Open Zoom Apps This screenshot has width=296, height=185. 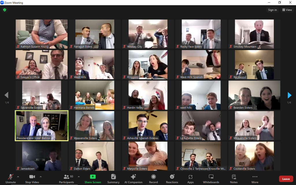190,178
